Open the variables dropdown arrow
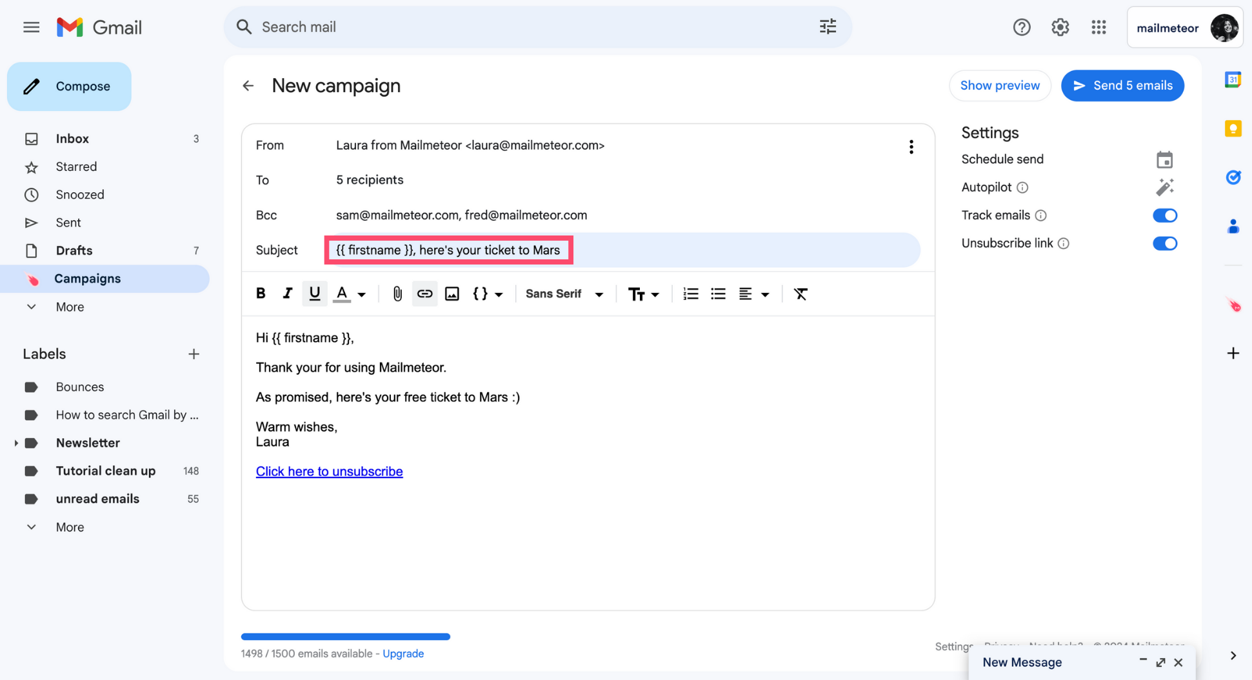The height and width of the screenshot is (680, 1252). (x=499, y=295)
